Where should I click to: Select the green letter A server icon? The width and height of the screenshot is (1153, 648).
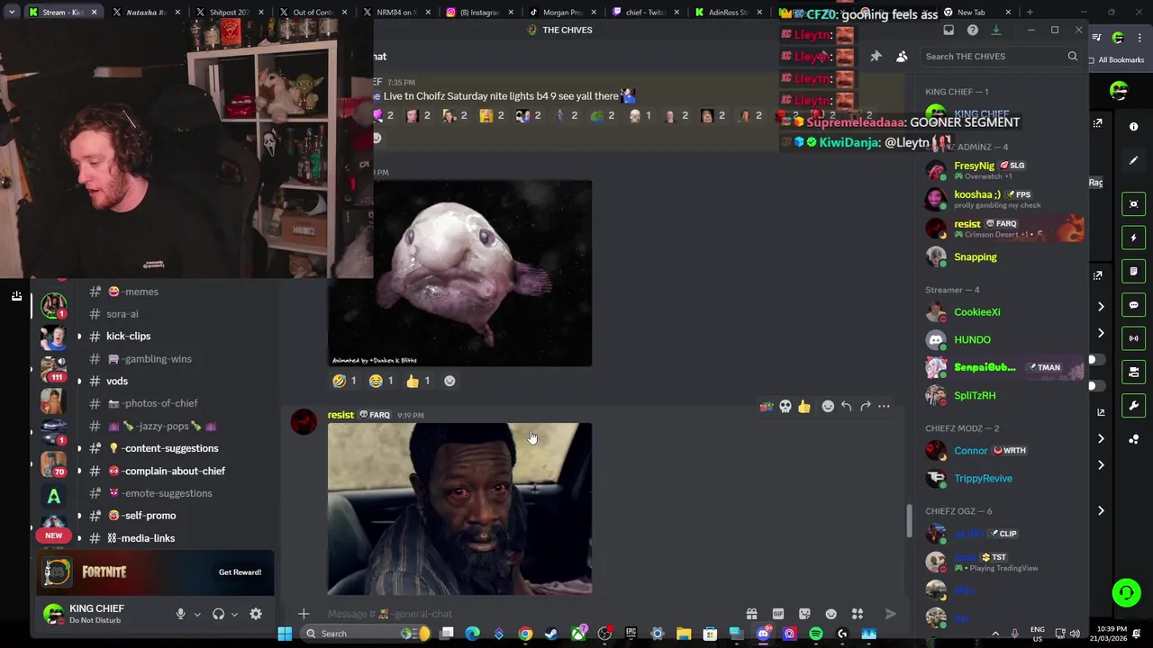54,496
